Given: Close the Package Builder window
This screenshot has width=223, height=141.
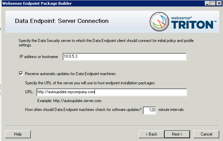Looking at the screenshot, I should [219, 3].
